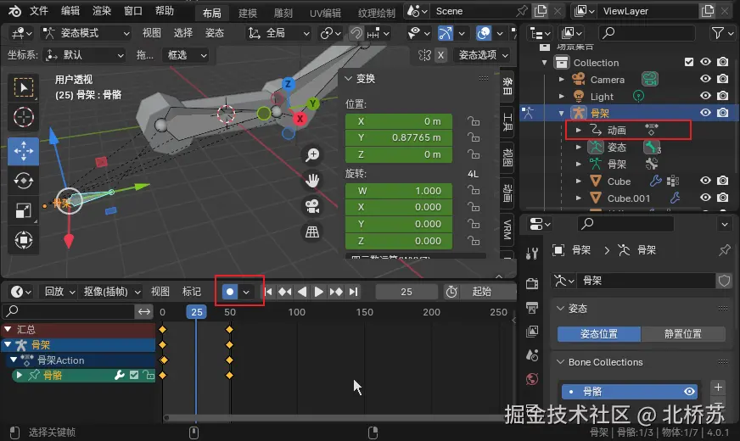Open the 文件 menu
Image resolution: width=740 pixels, height=441 pixels.
click(x=39, y=11)
